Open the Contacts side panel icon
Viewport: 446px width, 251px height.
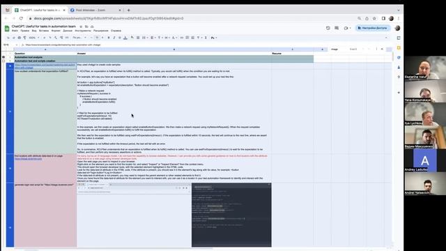click(399, 67)
